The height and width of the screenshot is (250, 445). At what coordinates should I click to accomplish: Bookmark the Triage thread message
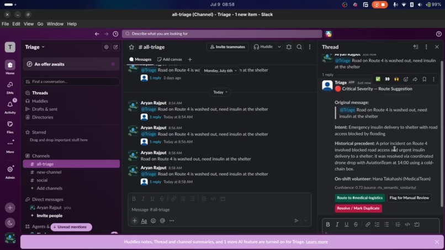(x=424, y=79)
